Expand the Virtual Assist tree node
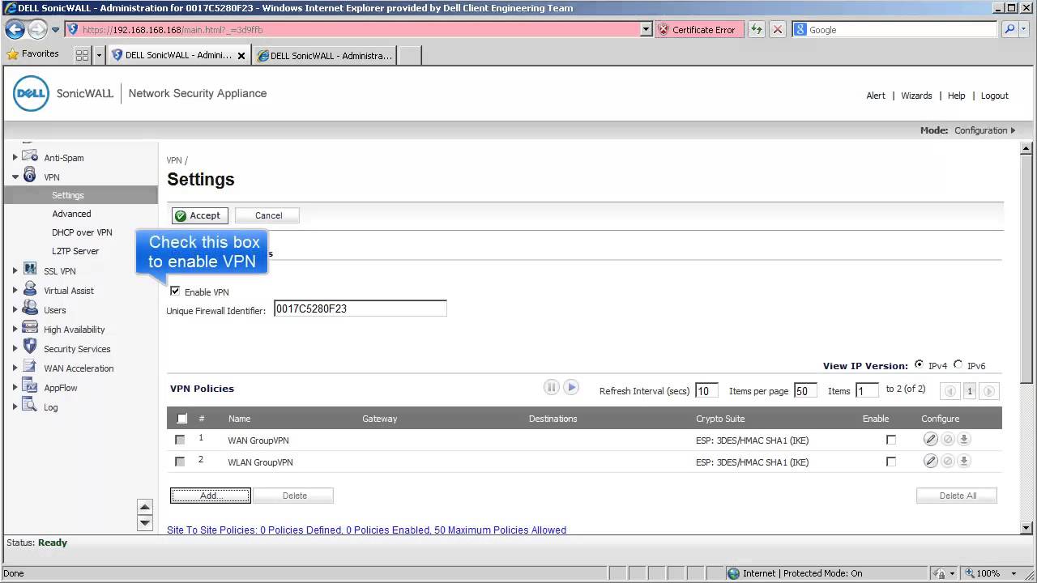The width and height of the screenshot is (1037, 583). (x=15, y=290)
